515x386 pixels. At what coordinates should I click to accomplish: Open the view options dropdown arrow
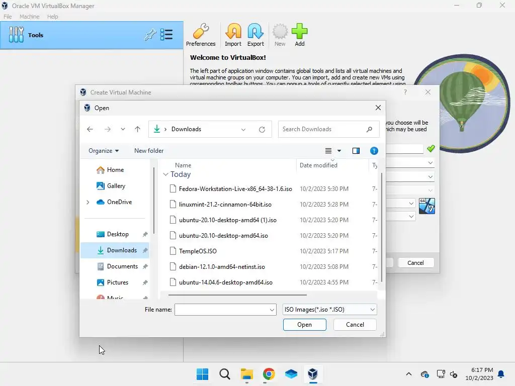(x=339, y=151)
